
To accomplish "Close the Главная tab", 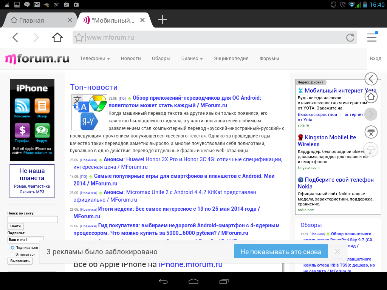I will click(x=70, y=20).
